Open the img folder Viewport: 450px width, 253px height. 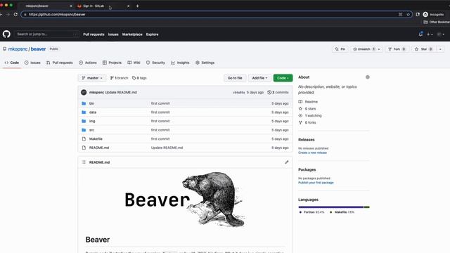click(x=92, y=121)
